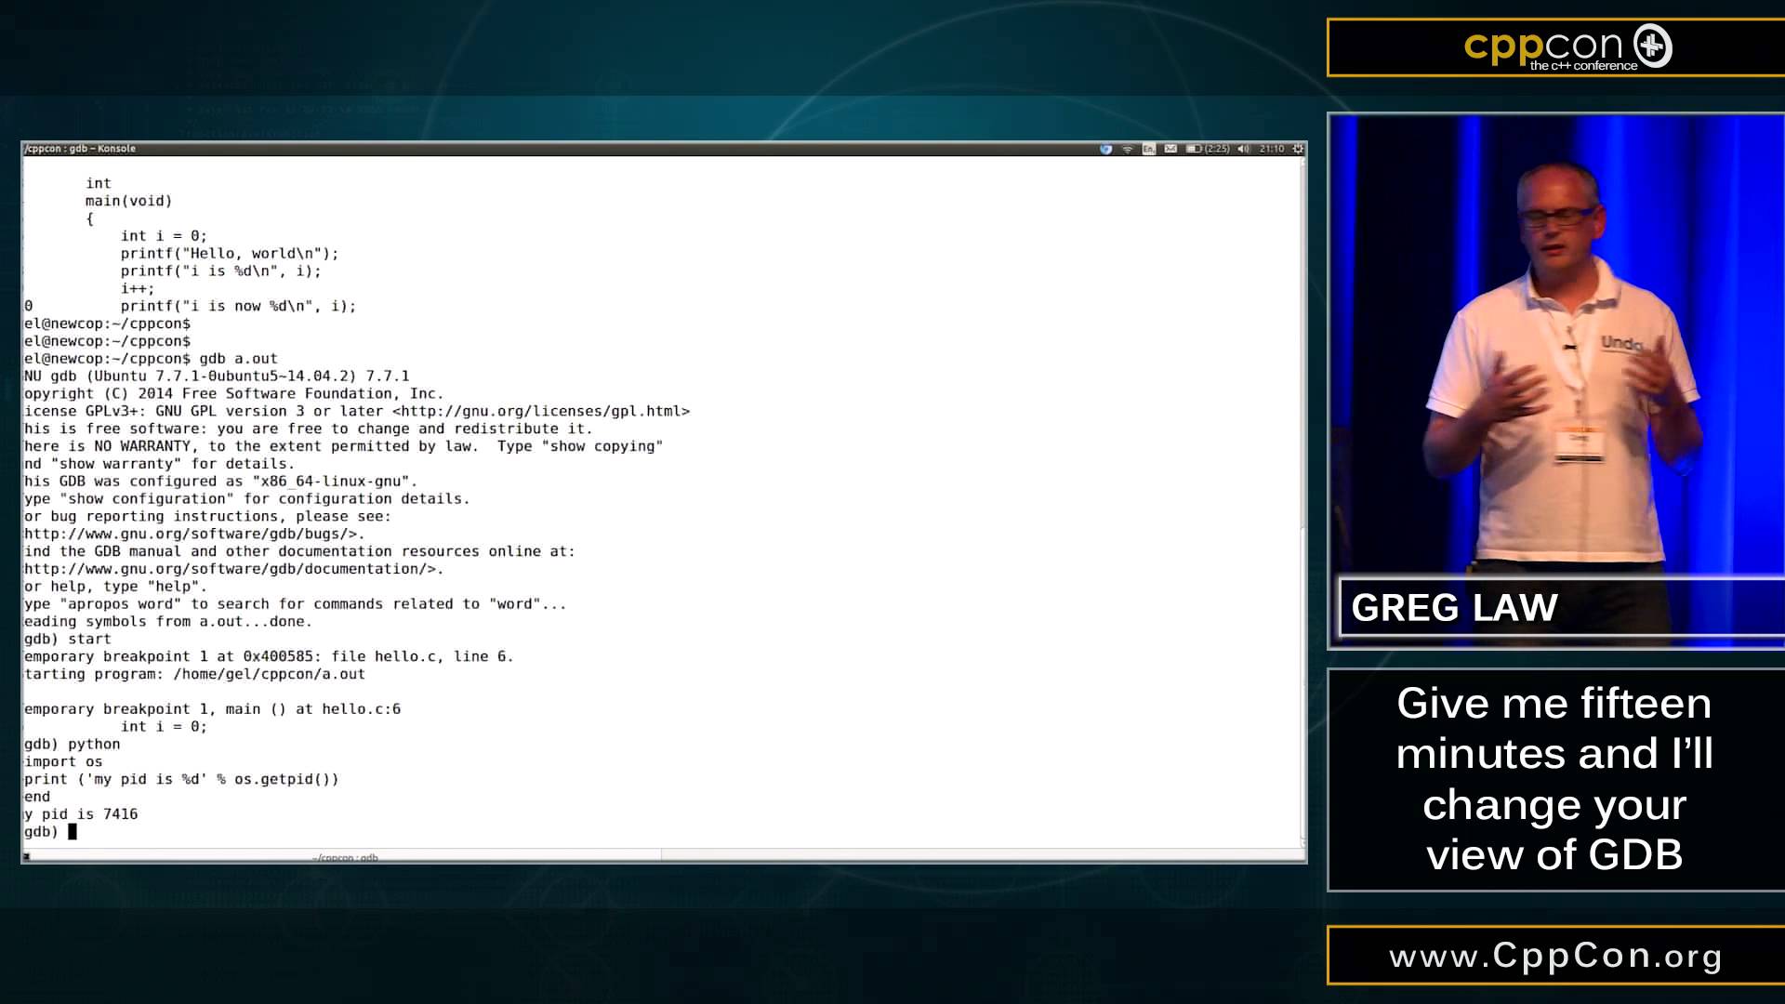Click the new-tab icon at the tab bar left

(x=27, y=856)
